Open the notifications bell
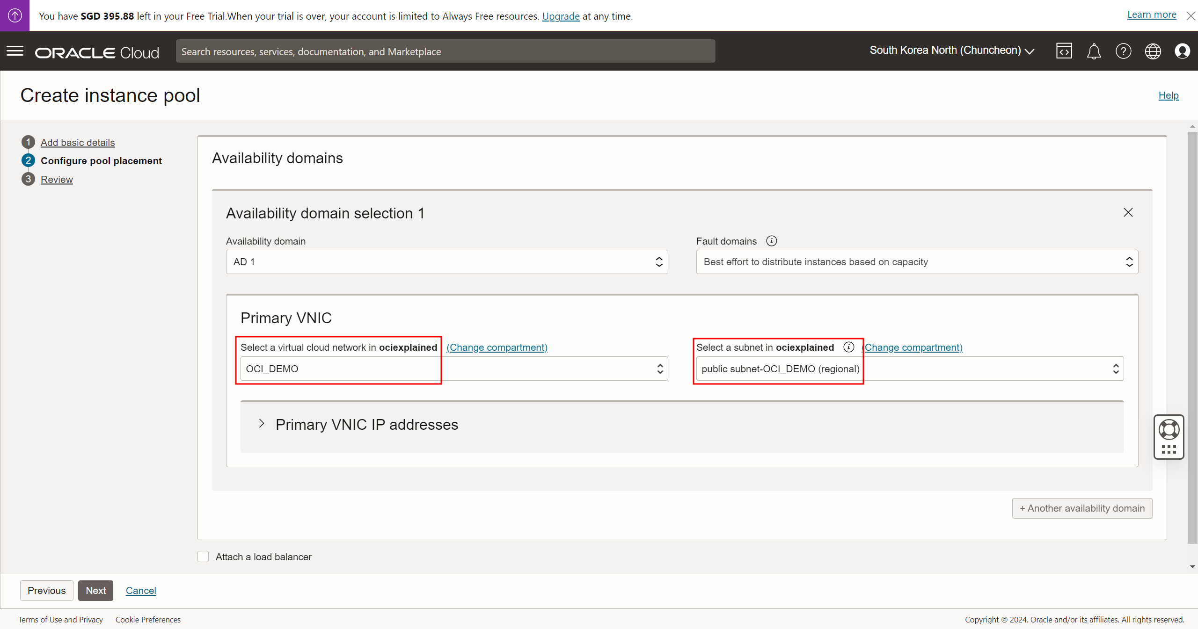1198x629 pixels. coord(1094,51)
